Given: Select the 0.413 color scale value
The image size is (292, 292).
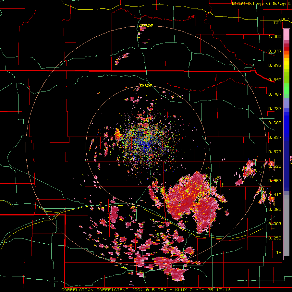Looking at the screenshot, I should (275, 195).
